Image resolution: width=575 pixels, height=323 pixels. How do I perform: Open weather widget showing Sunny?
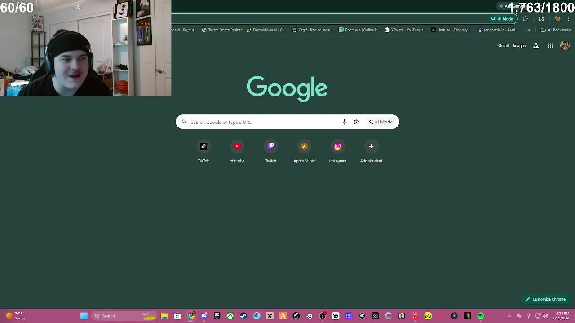click(15, 316)
